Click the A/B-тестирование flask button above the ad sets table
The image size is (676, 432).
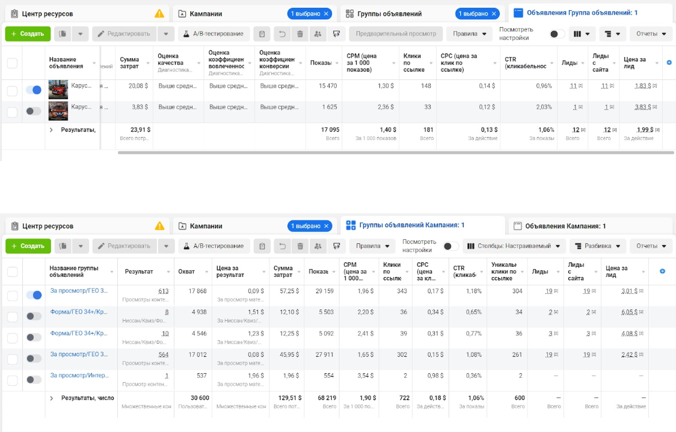click(214, 246)
